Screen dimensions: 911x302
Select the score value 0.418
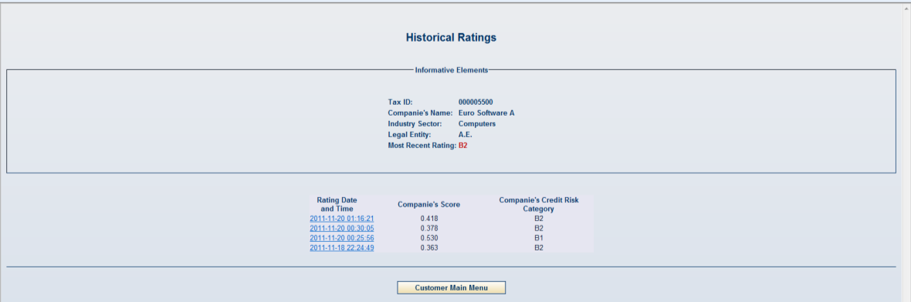click(428, 219)
